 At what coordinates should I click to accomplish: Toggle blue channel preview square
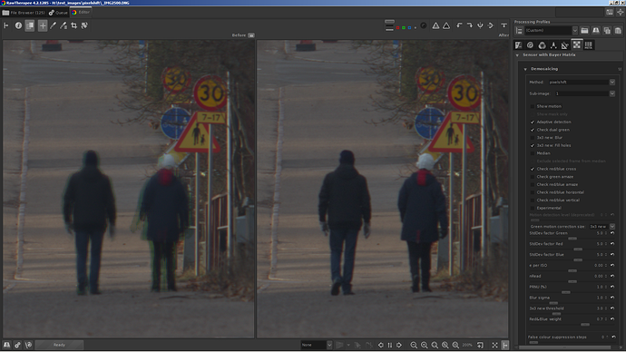409,27
